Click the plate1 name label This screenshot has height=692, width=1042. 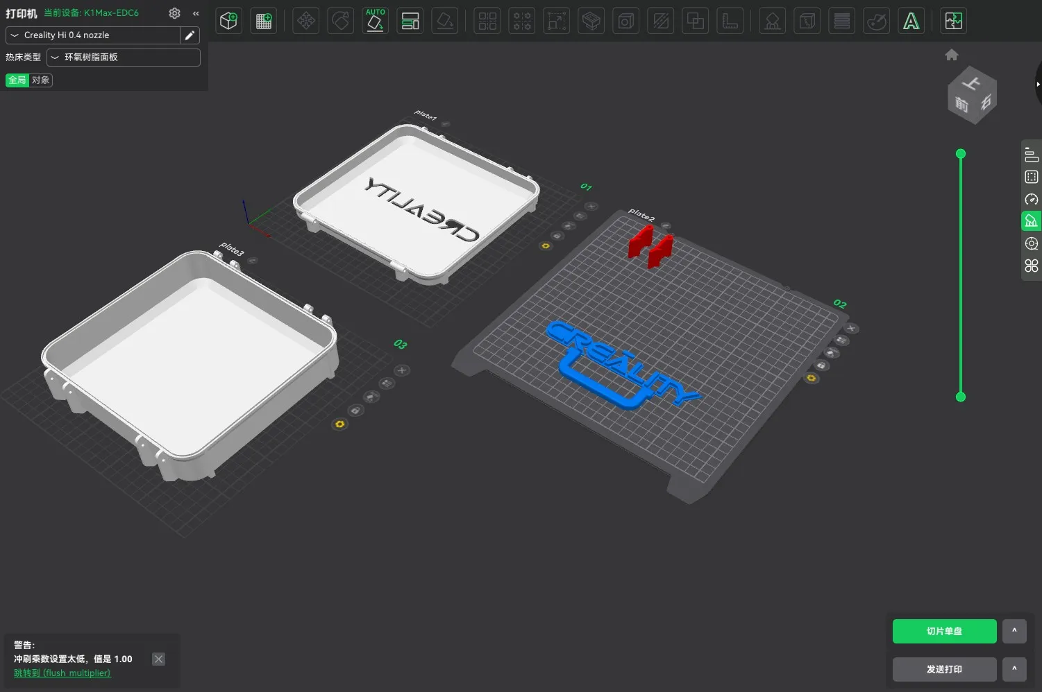click(x=426, y=115)
